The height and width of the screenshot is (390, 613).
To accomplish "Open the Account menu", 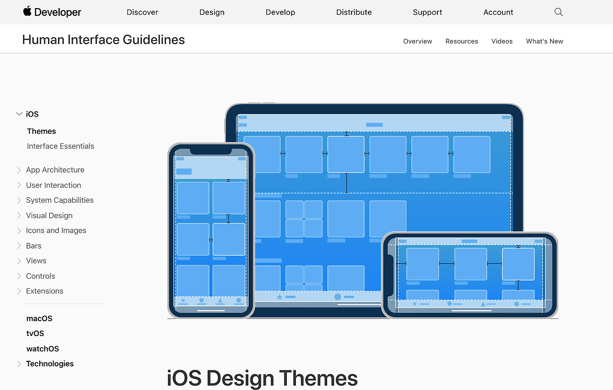I will [x=498, y=12].
